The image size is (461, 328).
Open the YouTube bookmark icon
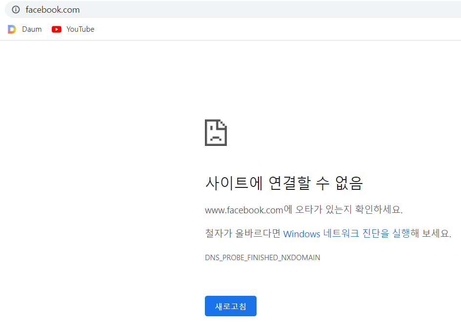tap(57, 29)
